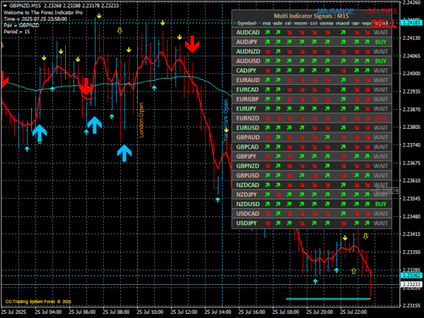Screen dimensions: 424x318
Task: Select the horizontal cyan line at chart bottom
Action: click(x=328, y=299)
